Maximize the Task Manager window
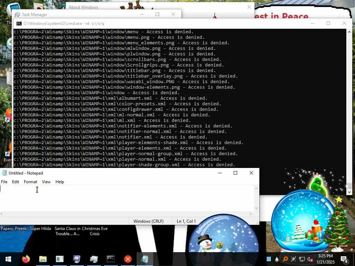The image size is (355, 266). (157, 14)
